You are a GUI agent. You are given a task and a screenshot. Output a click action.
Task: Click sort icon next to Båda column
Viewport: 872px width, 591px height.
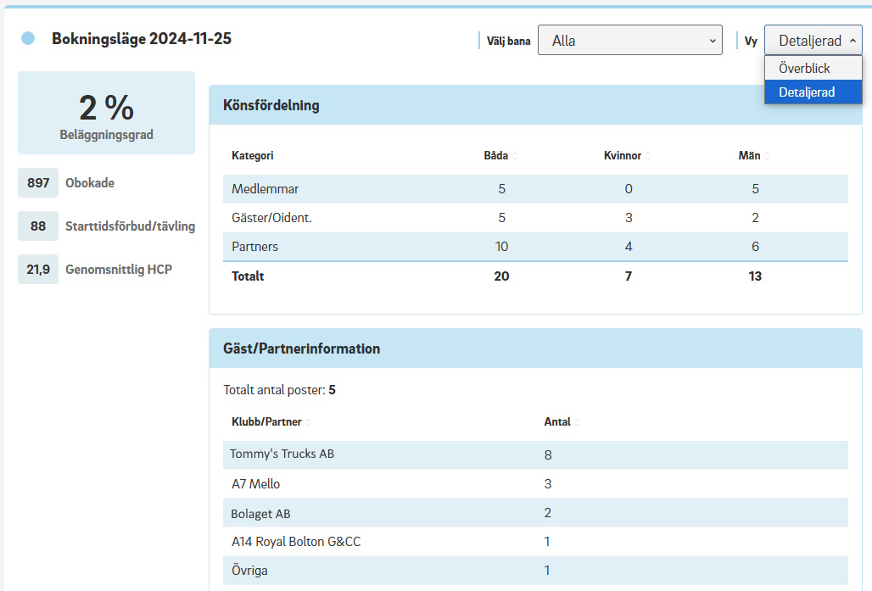(x=515, y=156)
